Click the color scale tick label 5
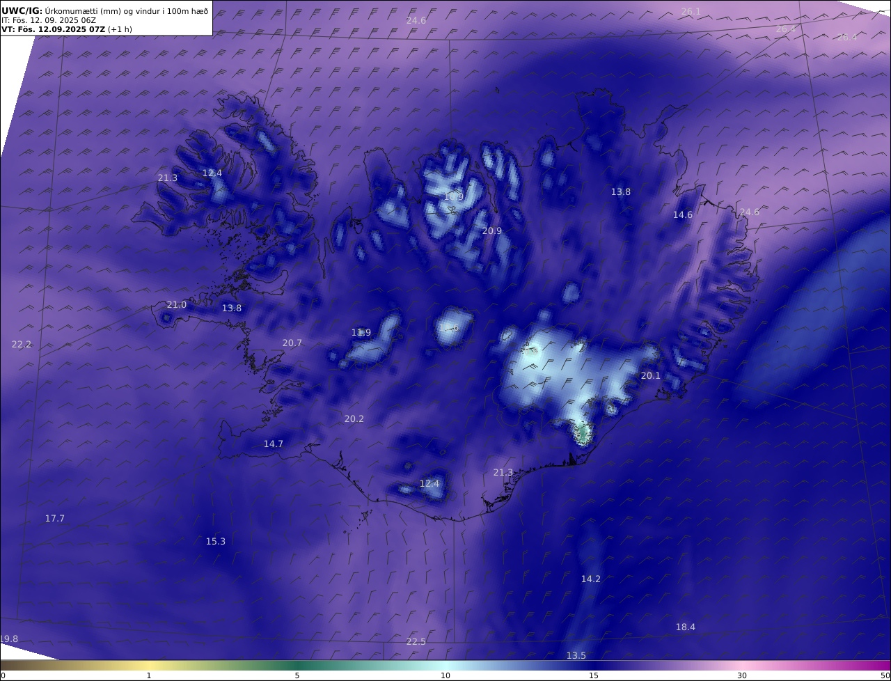The image size is (891, 681). [x=297, y=675]
